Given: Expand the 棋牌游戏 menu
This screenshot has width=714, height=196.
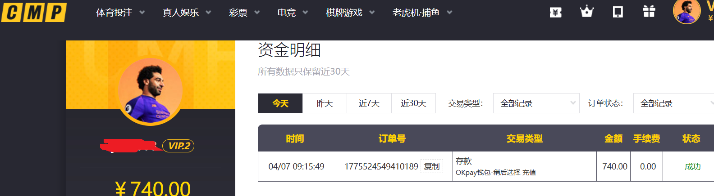Looking at the screenshot, I should point(350,13).
